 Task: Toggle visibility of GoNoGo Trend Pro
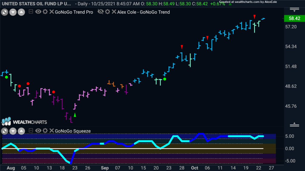pyautogui.click(x=38, y=12)
